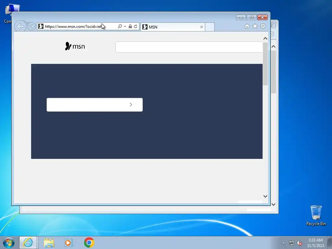The width and height of the screenshot is (332, 249).
Task: Click the background window's scroll down arrow
Action: pos(273,204)
